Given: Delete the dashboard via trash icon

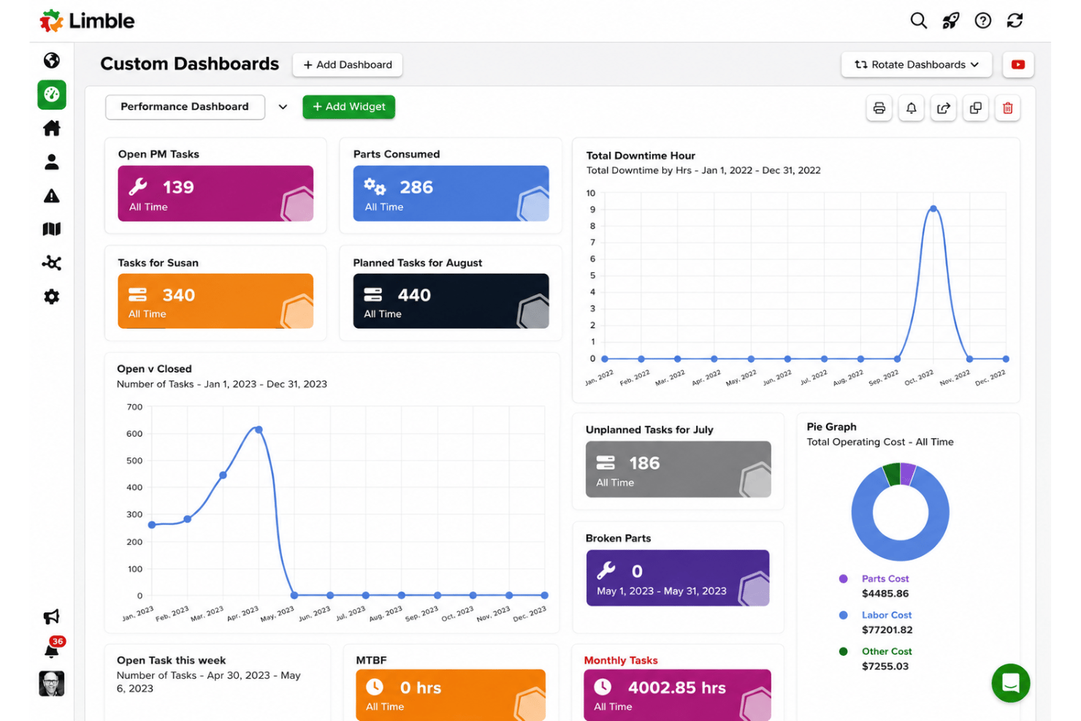Looking at the screenshot, I should click(1007, 108).
